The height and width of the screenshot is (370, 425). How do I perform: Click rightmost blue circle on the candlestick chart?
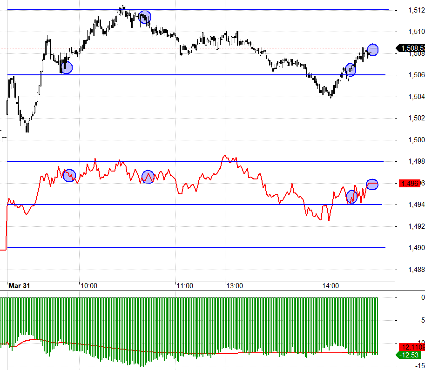[373, 49]
